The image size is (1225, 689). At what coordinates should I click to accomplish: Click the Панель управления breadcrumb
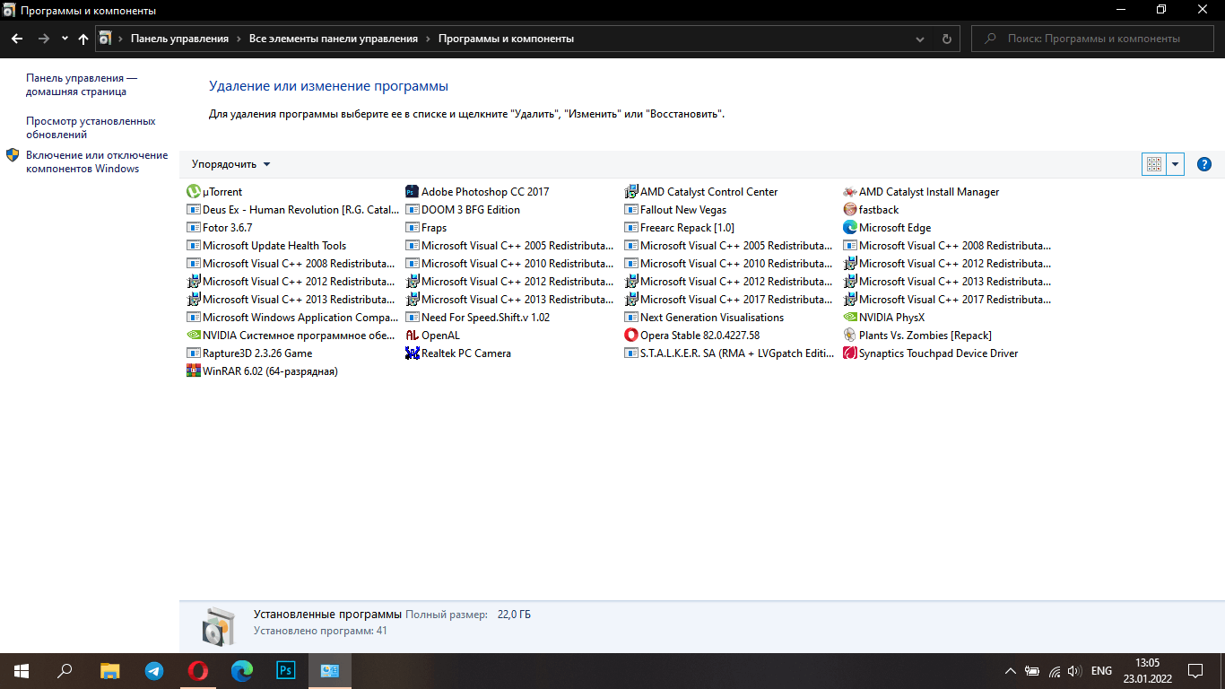[179, 39]
